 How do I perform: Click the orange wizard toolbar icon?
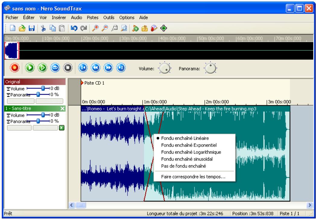[x=144, y=28]
